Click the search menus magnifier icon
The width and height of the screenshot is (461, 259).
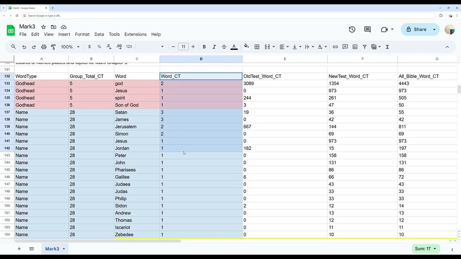[x=13, y=47]
